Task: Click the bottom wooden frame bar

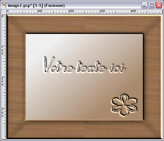Action: coord(84,129)
